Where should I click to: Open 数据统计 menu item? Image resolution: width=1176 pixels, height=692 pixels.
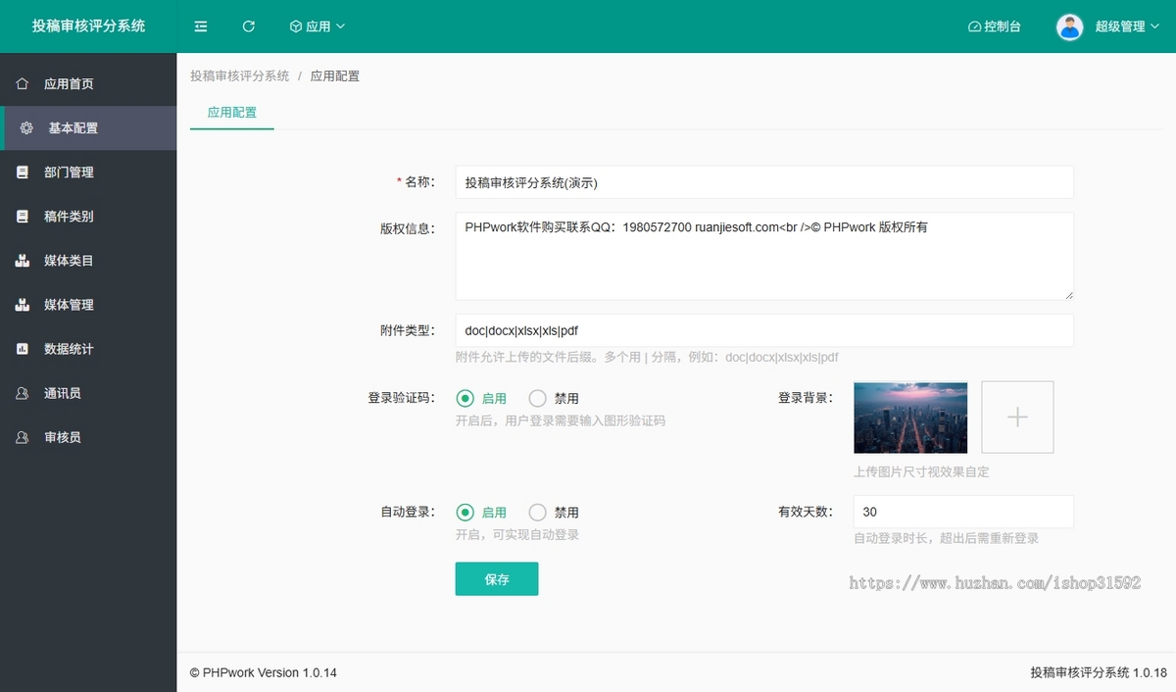click(x=88, y=349)
